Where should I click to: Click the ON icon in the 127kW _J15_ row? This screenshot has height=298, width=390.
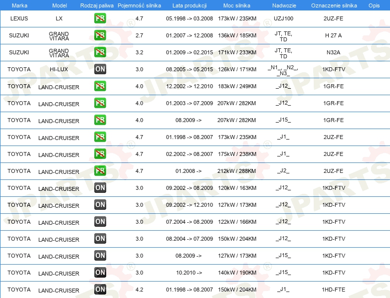coord(100,256)
